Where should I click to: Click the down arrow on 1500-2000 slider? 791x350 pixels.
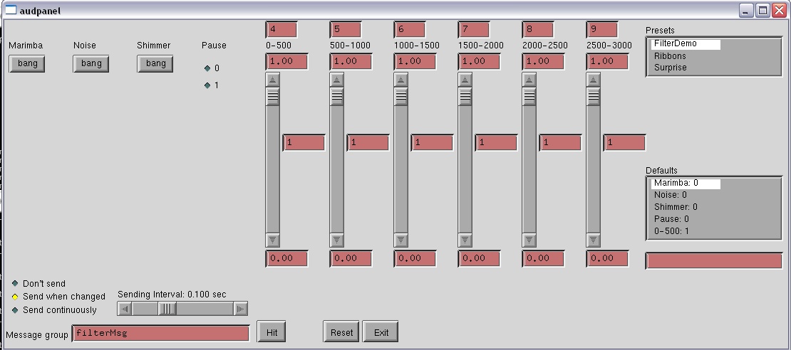pyautogui.click(x=465, y=240)
